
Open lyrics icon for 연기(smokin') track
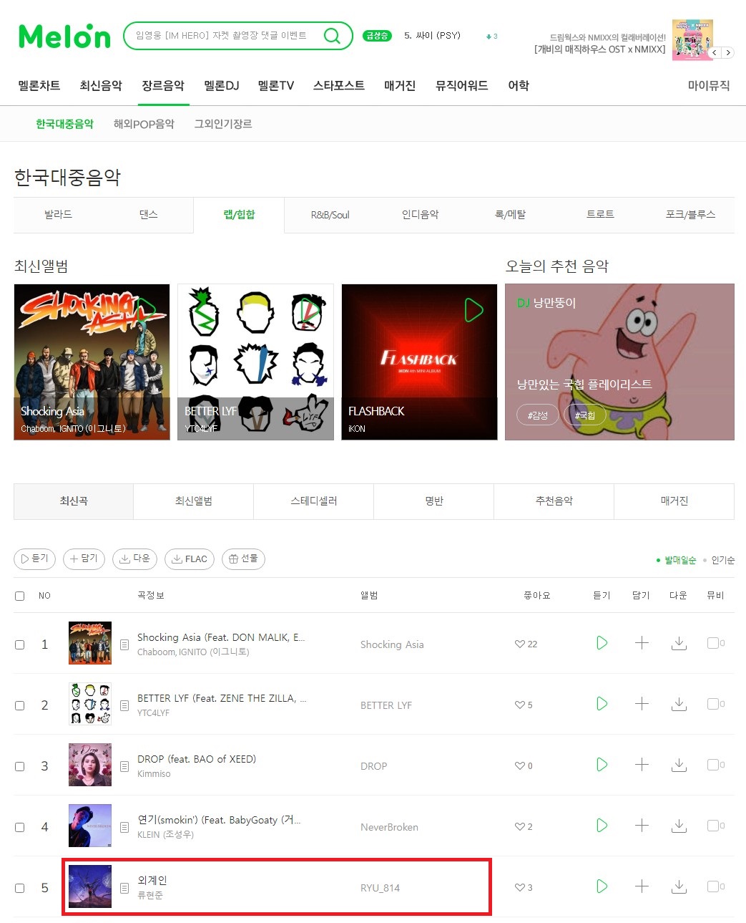(124, 827)
